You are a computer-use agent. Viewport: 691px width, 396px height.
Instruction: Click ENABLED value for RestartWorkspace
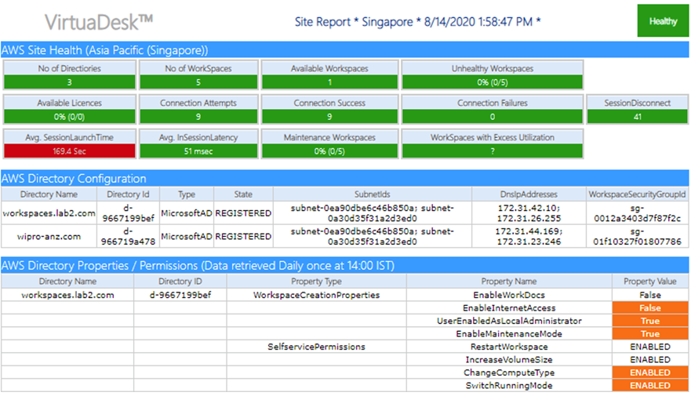point(650,347)
